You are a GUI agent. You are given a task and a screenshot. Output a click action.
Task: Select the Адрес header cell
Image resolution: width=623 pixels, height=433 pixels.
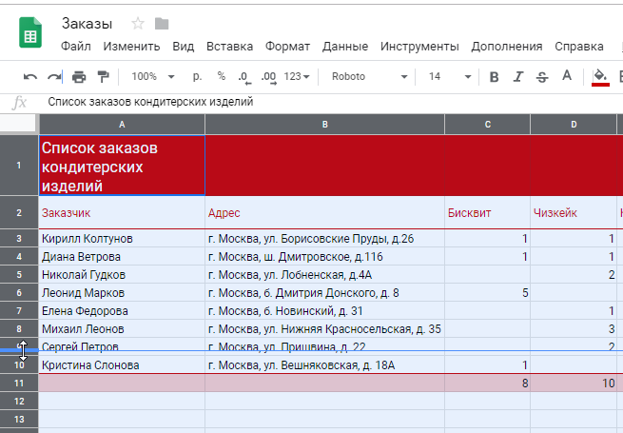pos(324,213)
